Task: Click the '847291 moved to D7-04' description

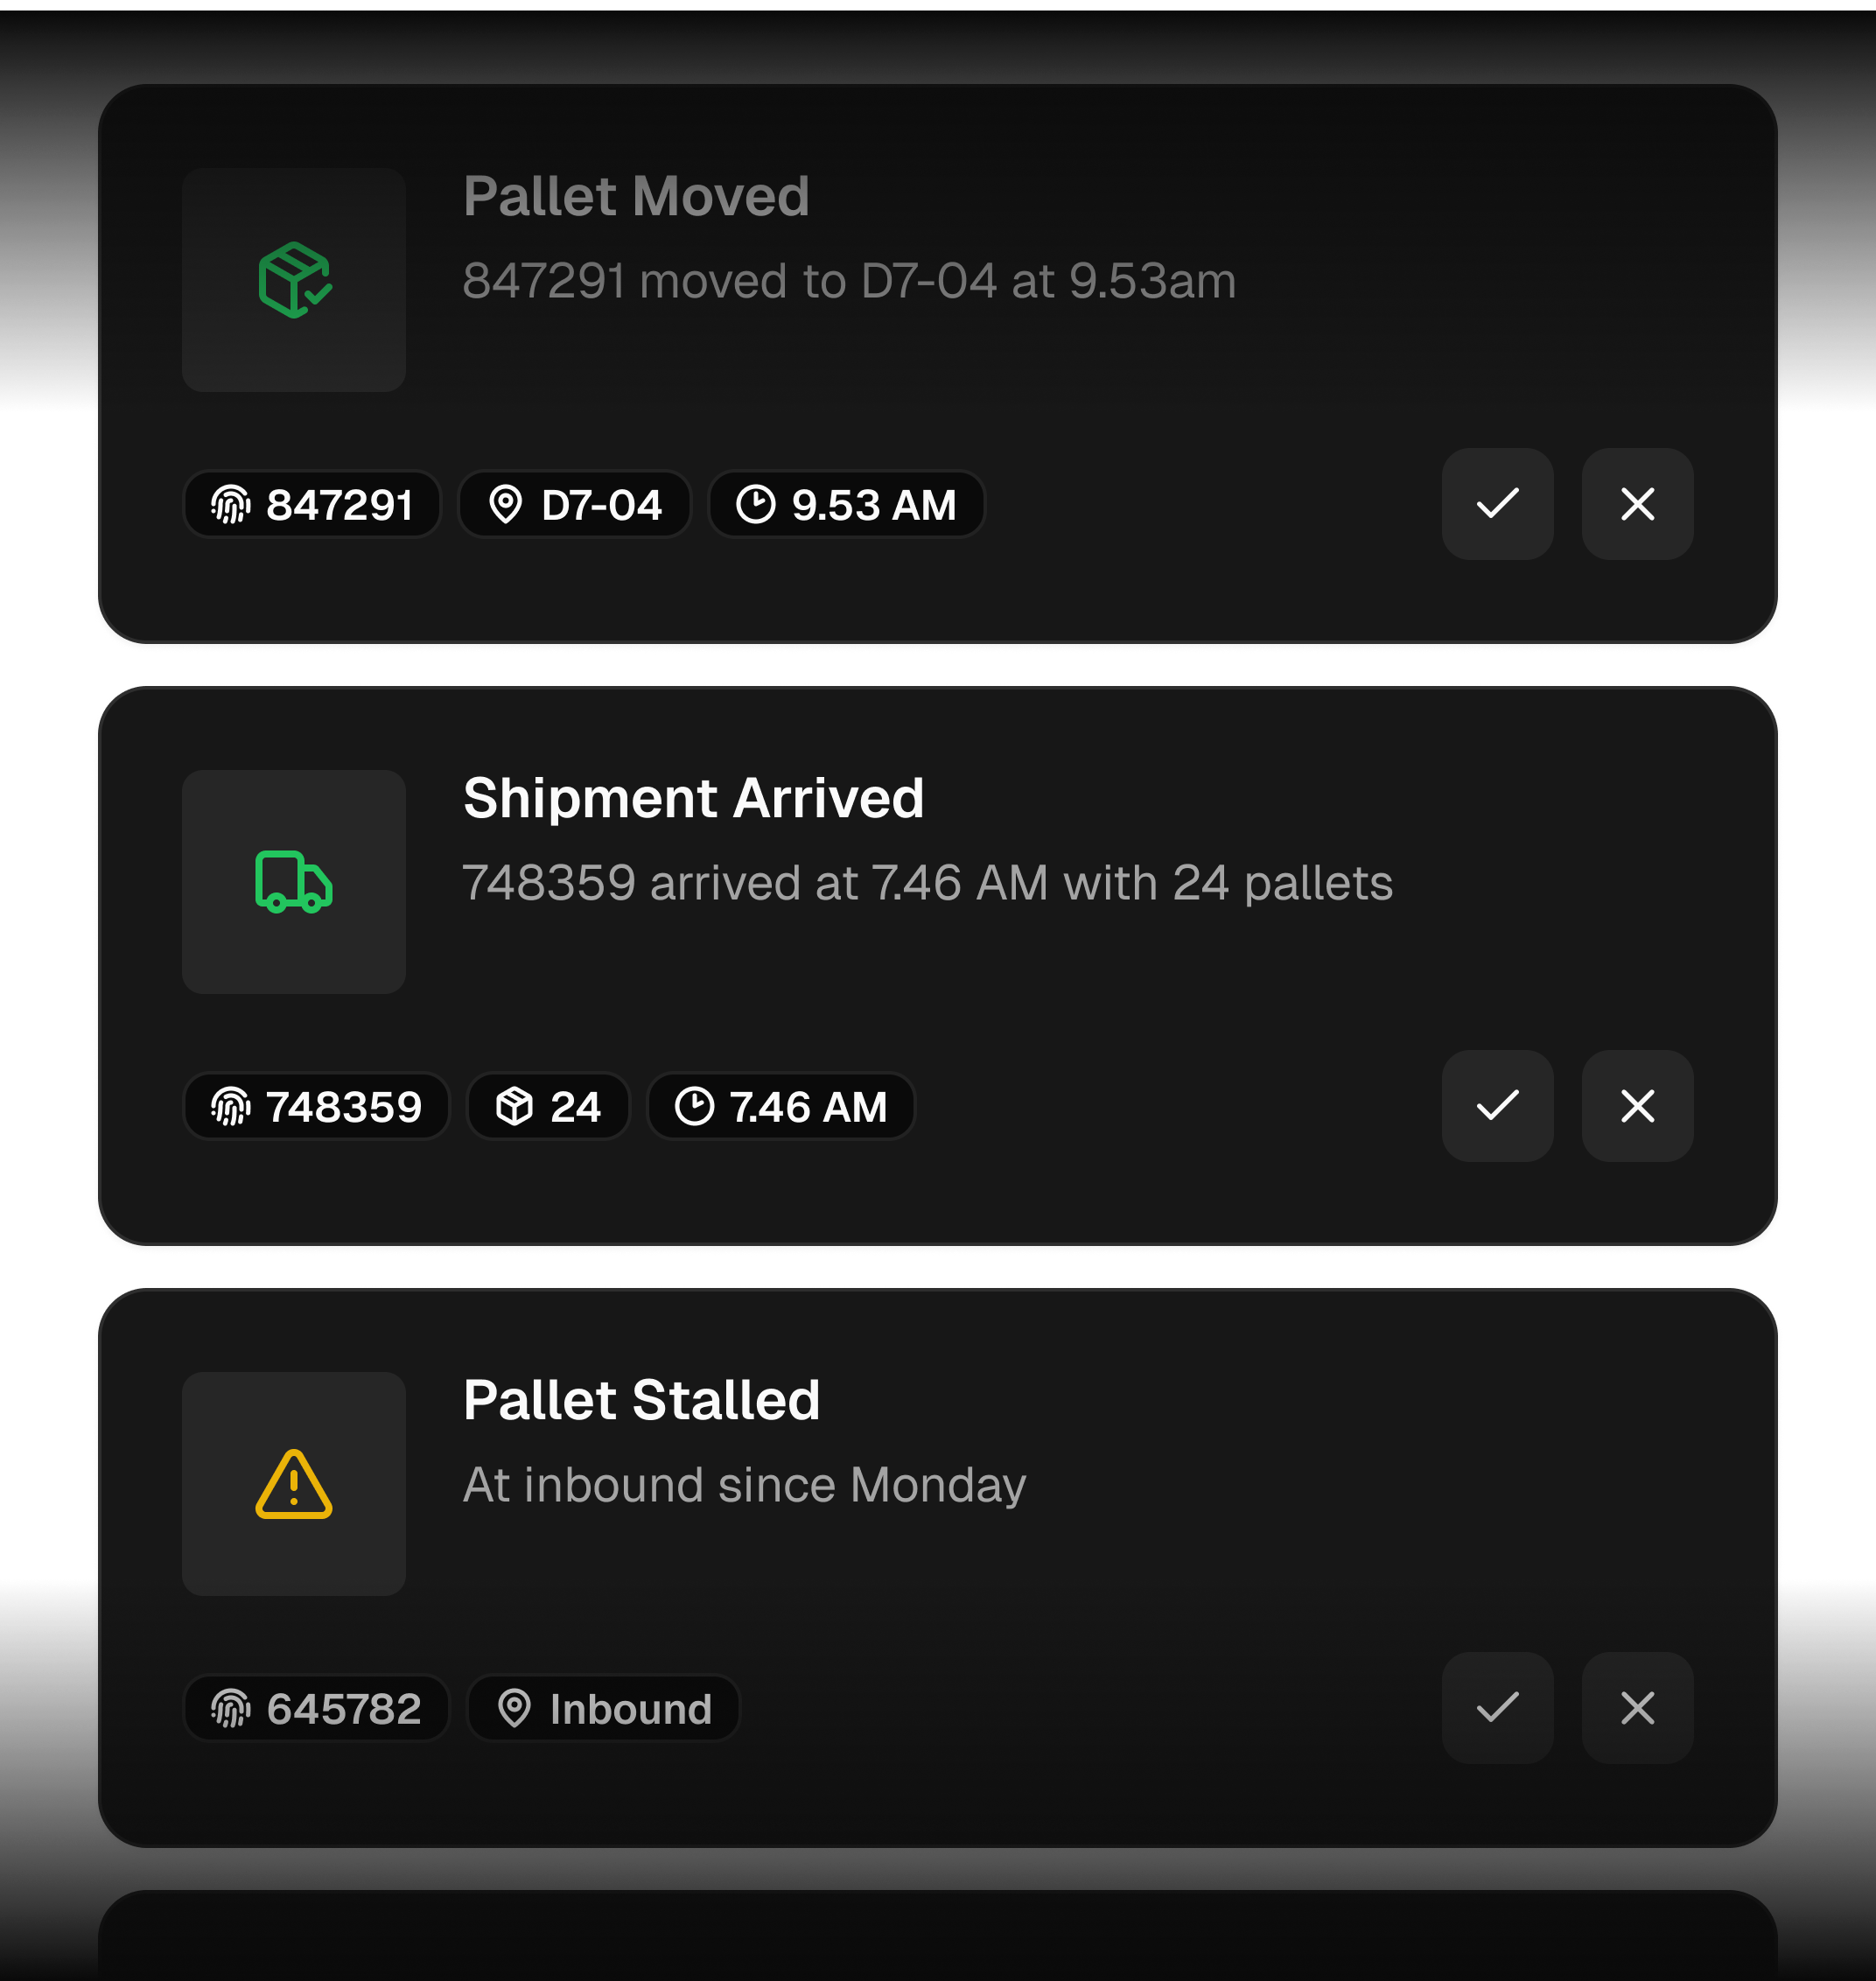Action: (x=849, y=281)
